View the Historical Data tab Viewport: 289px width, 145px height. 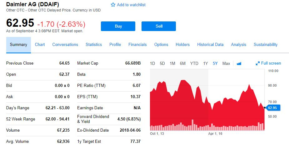210,44
